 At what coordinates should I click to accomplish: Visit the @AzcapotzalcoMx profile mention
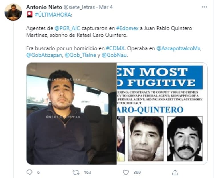tap(179, 48)
